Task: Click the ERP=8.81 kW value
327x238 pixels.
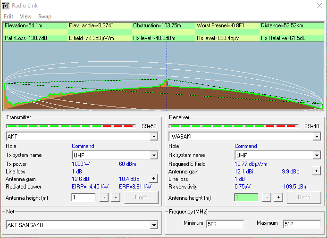Action: (135, 187)
